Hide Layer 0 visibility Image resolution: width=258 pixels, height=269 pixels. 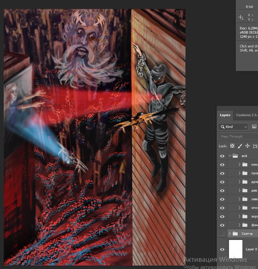[222, 249]
